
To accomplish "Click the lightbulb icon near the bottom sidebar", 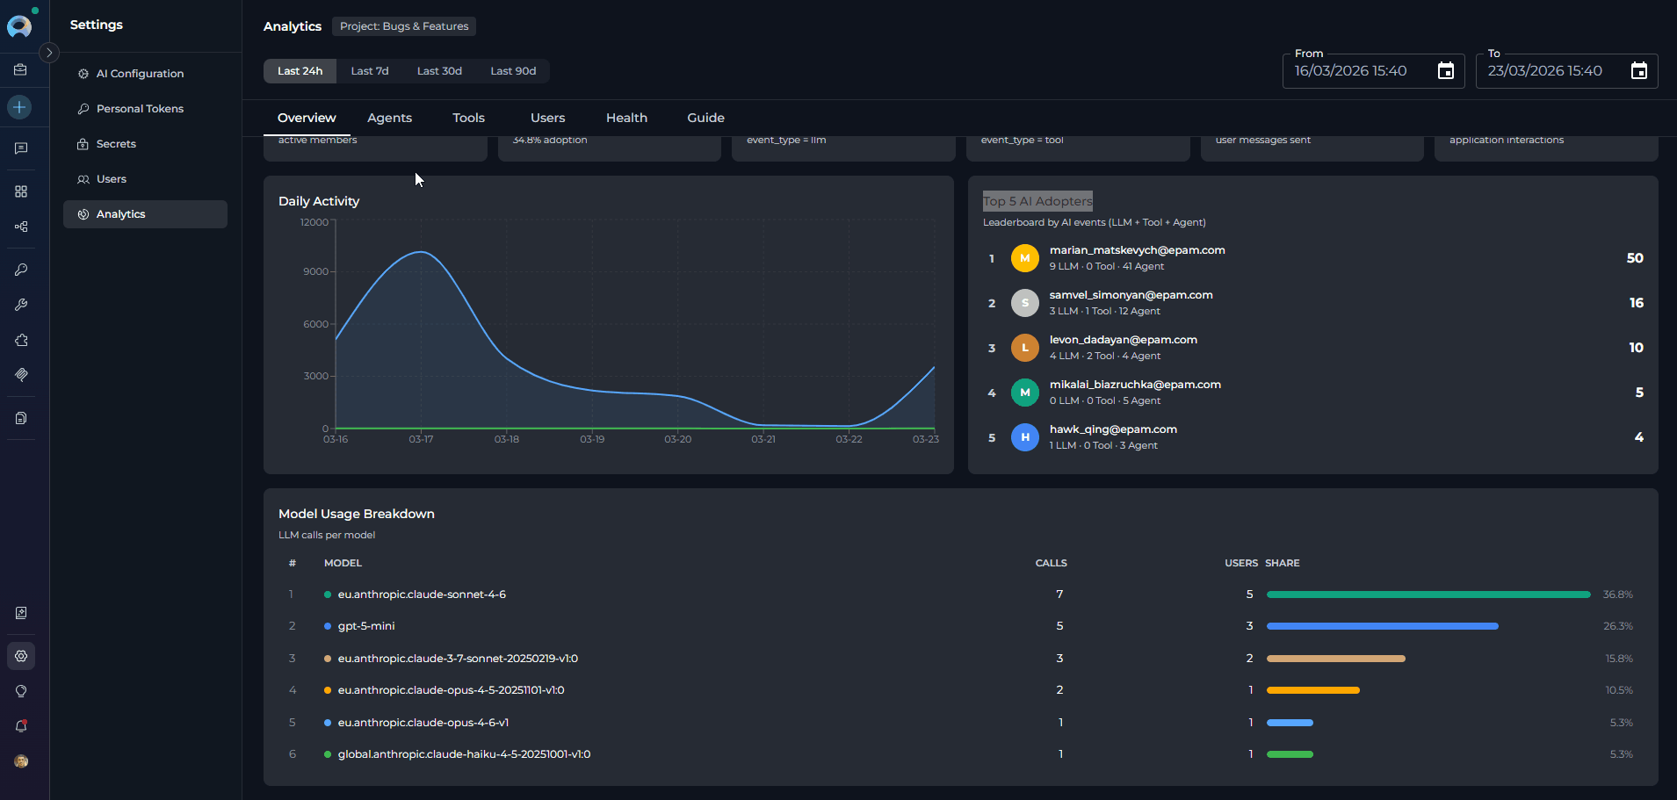I will (x=20, y=690).
